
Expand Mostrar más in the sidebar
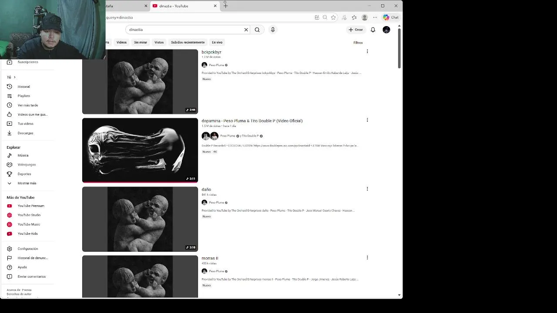[x=27, y=183]
